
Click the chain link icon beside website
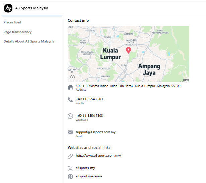click(x=70, y=156)
